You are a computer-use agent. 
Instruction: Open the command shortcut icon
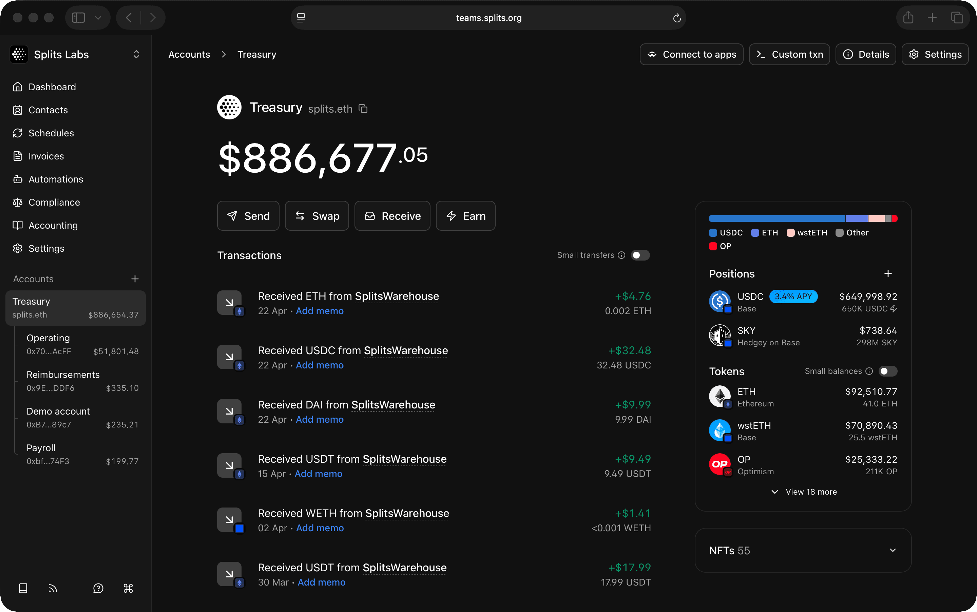click(128, 588)
